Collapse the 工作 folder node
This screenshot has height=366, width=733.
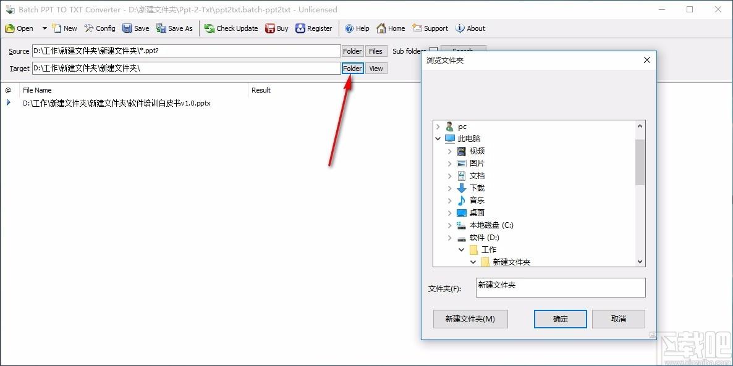pyautogui.click(x=462, y=250)
